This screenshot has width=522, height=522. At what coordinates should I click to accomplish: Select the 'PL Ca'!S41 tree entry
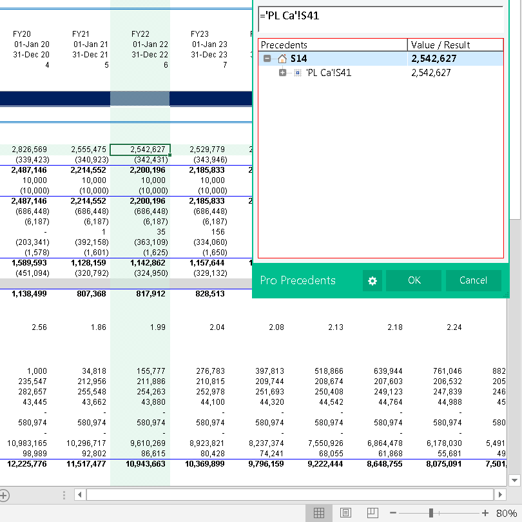329,73
